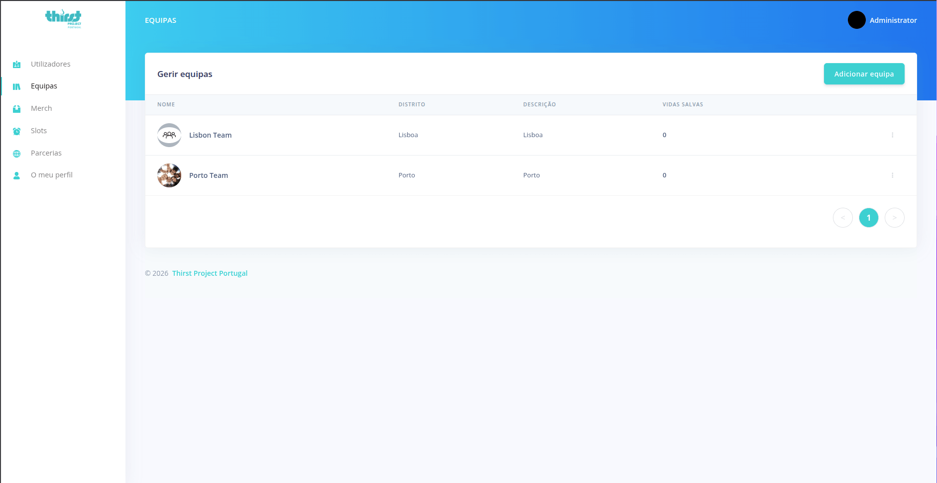This screenshot has height=483, width=937.
Task: Navigate to Parcerias section
Action: tap(46, 153)
